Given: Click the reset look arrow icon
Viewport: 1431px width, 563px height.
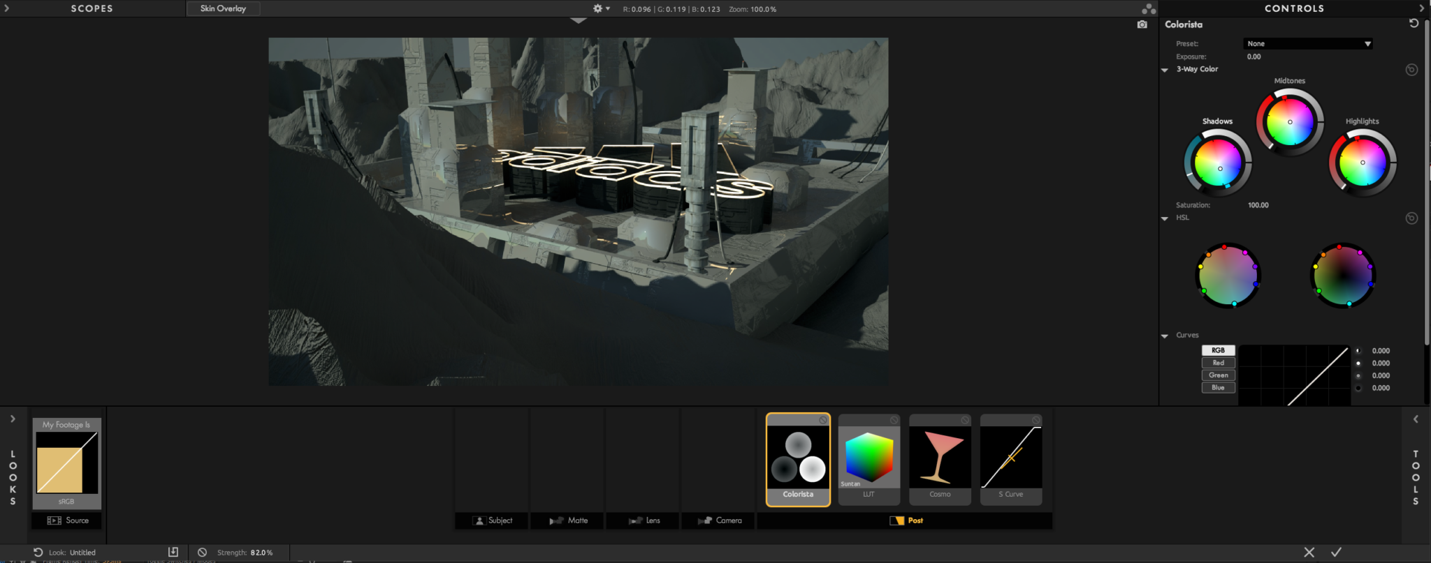Looking at the screenshot, I should (38, 552).
